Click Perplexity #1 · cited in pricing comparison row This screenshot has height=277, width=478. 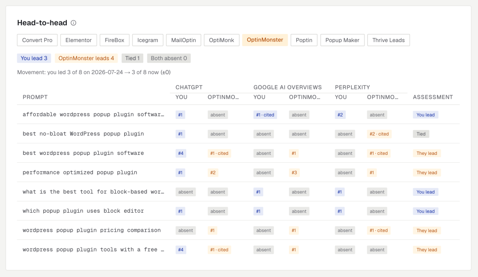pyautogui.click(x=379, y=230)
